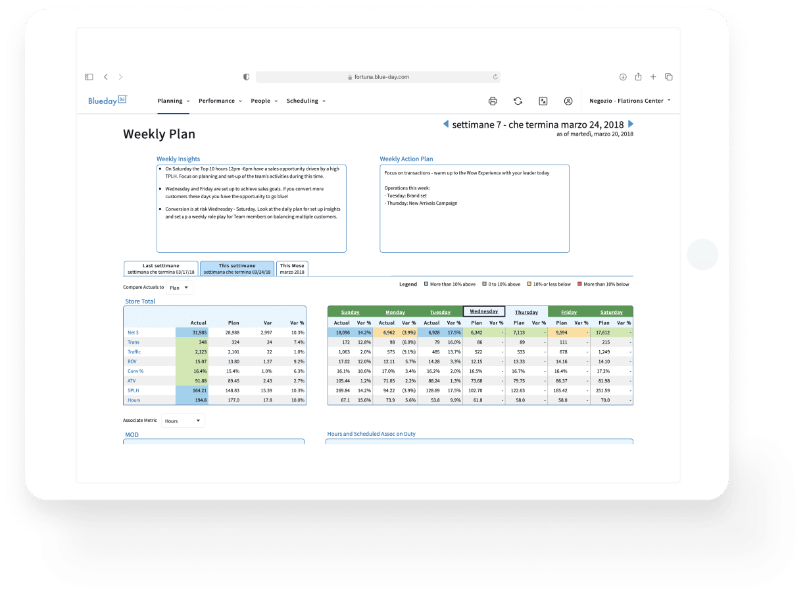This screenshot has height=601, width=809.
Task: Click the Monday column header
Action: click(x=395, y=312)
